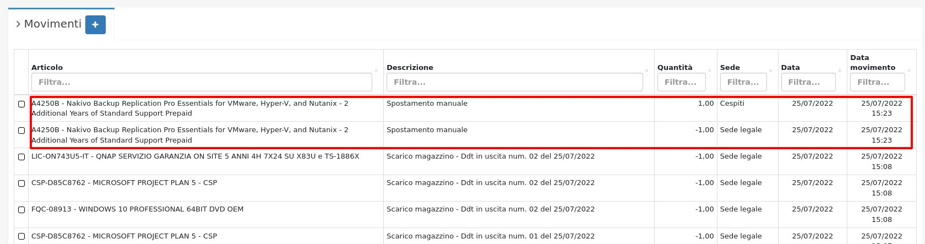Viewport: 925px width, 244px height.
Task: Open the Movimenti tab title
Action: click(x=52, y=24)
